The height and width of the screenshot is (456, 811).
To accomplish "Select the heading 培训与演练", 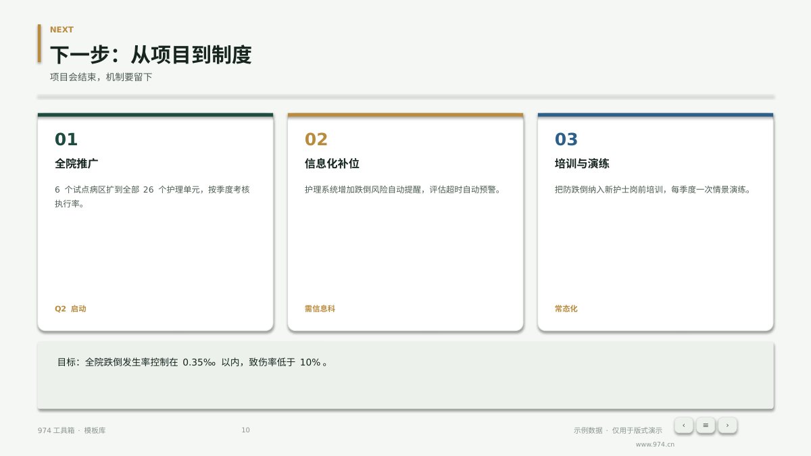I will click(582, 163).
